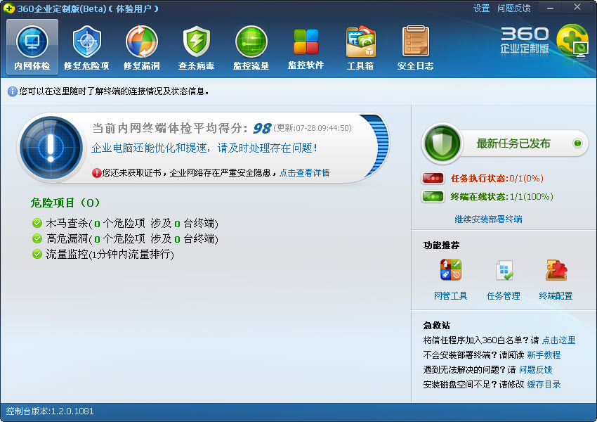Open the 内网体检 intranet checkup icon

pos(32,41)
